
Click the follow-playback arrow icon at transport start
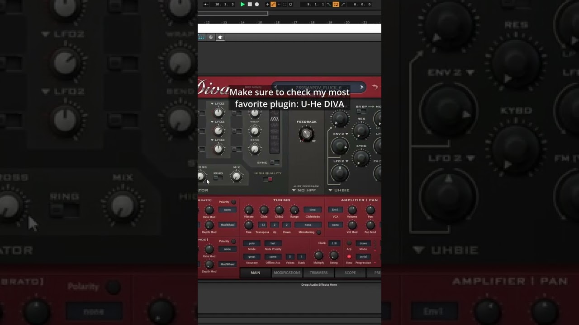pos(206,4)
